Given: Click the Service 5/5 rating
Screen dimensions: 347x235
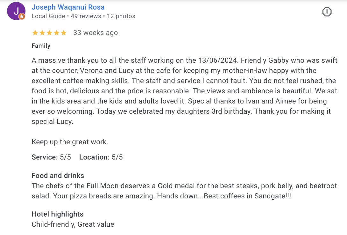Looking at the screenshot, I should pos(51,157).
